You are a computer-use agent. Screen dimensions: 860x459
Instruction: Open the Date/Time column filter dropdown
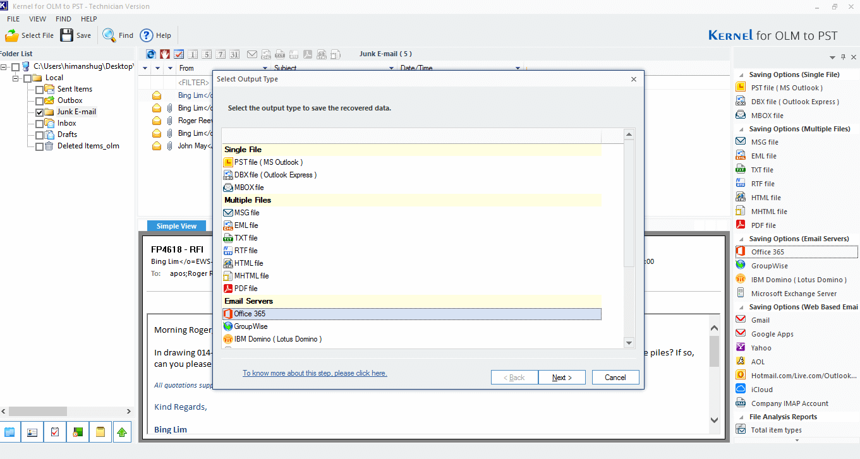point(518,68)
